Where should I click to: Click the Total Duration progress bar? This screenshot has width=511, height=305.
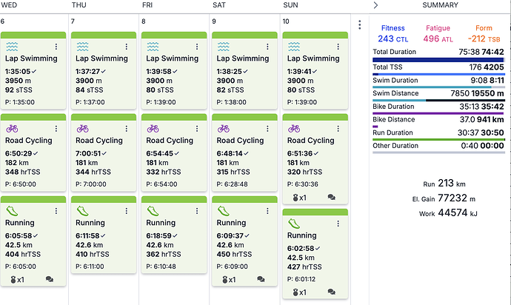438,60
